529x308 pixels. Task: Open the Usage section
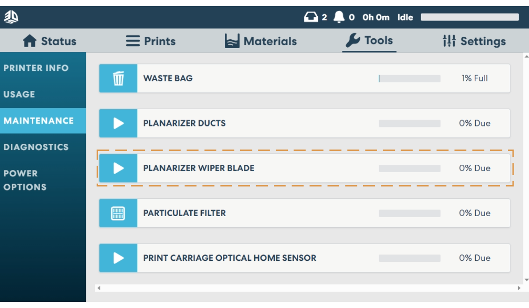click(x=19, y=94)
